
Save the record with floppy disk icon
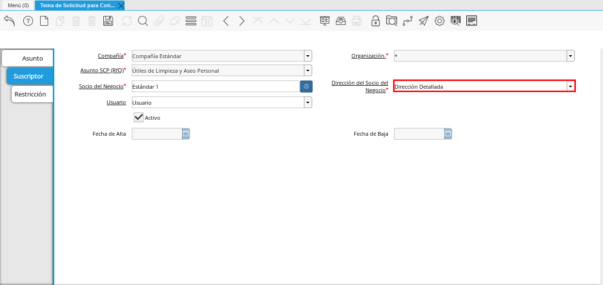108,21
